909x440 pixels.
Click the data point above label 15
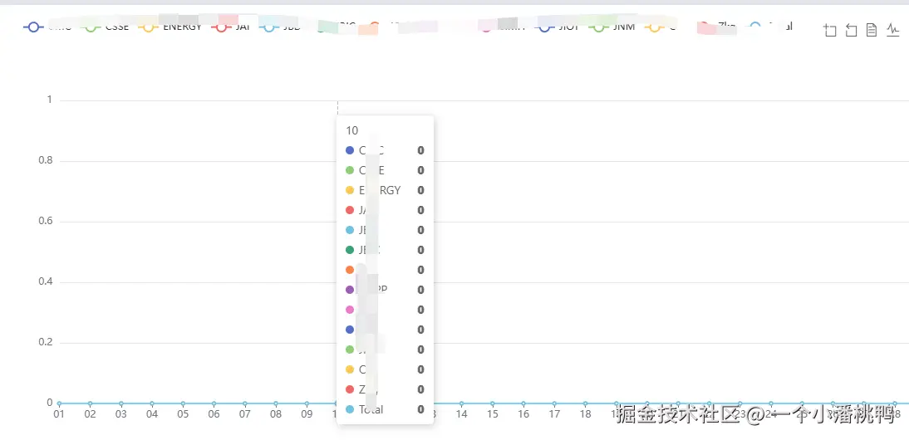tap(492, 403)
